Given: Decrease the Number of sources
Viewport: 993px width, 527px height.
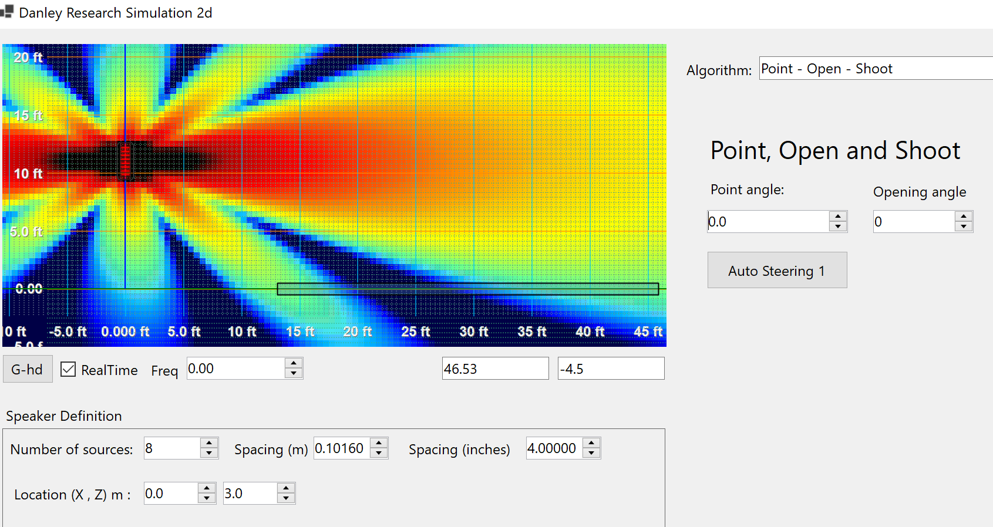Looking at the screenshot, I should pos(209,454).
